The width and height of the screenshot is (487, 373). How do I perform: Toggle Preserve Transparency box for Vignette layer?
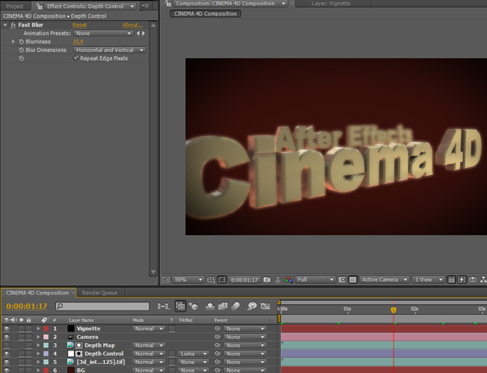(x=171, y=328)
